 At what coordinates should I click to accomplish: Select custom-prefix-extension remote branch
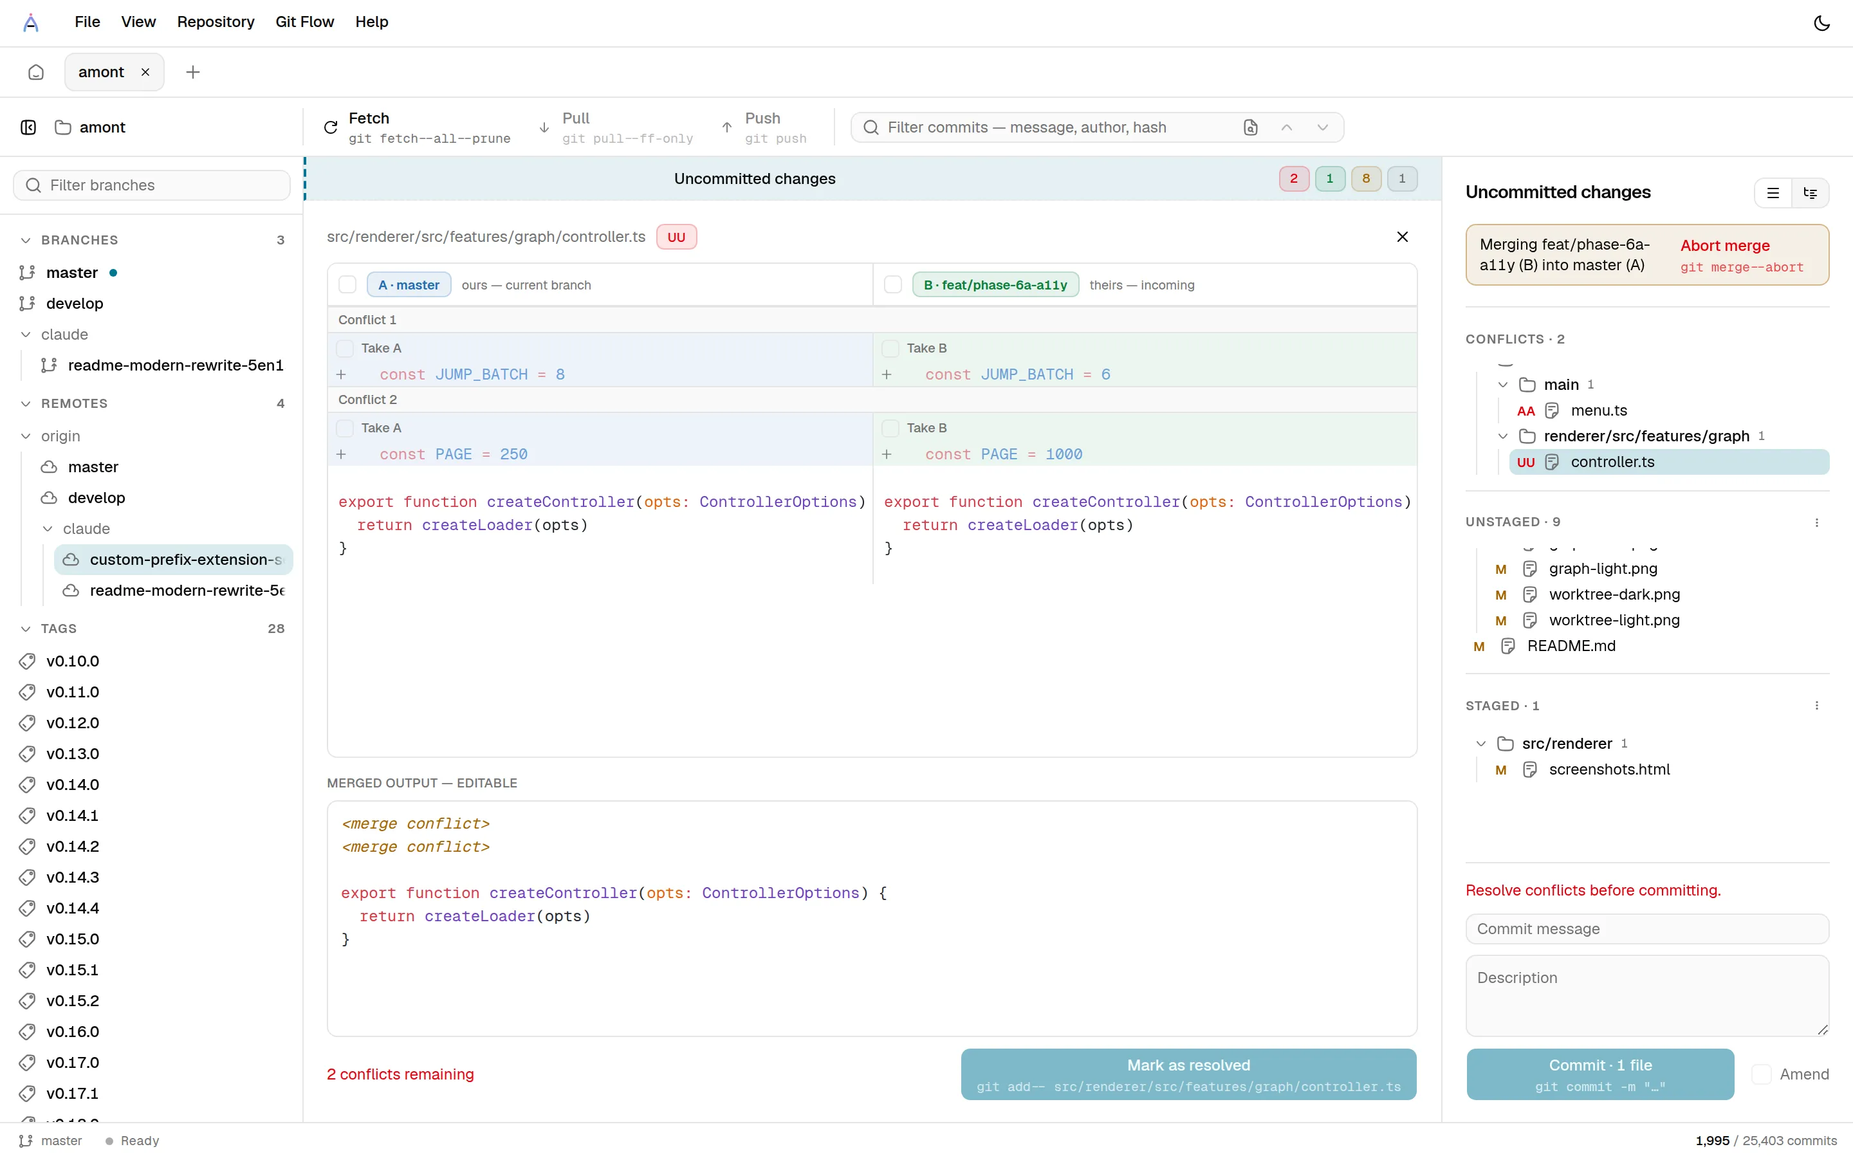[x=174, y=560]
